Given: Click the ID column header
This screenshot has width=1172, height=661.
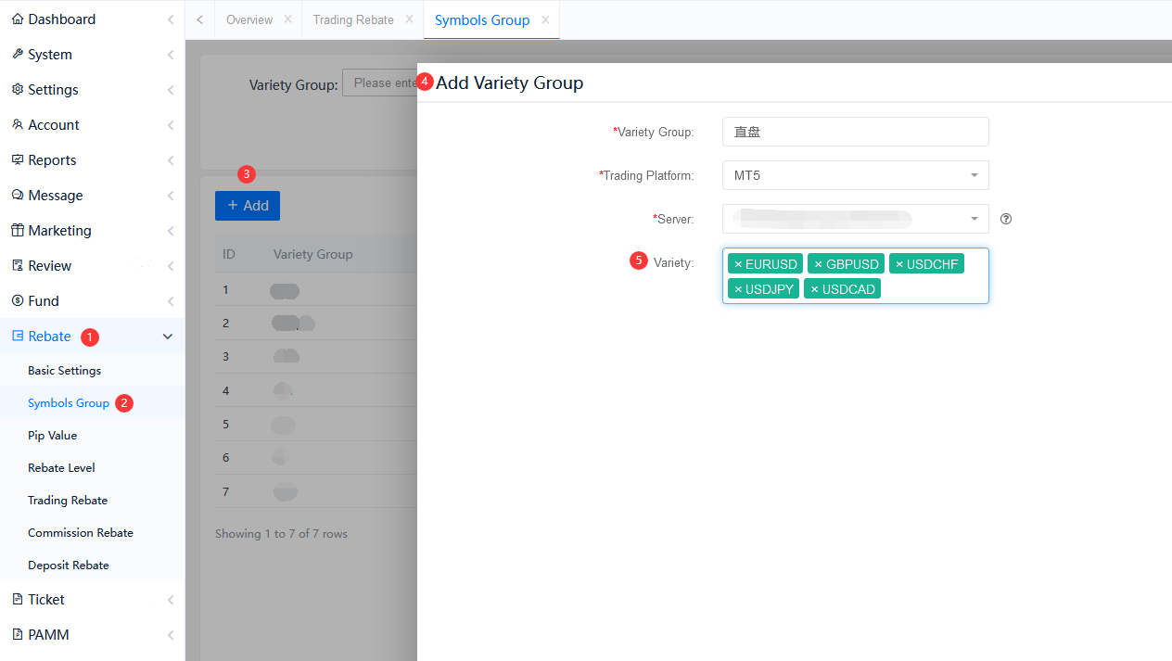Looking at the screenshot, I should (x=229, y=254).
